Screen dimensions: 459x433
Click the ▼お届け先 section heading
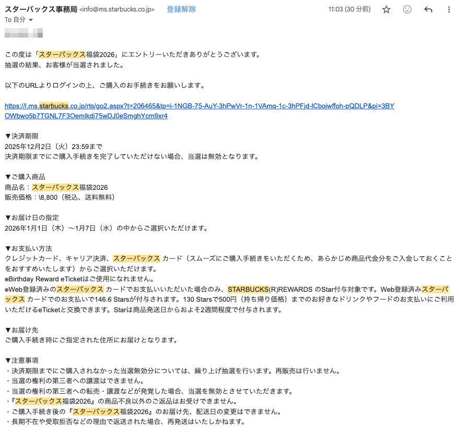(21, 330)
